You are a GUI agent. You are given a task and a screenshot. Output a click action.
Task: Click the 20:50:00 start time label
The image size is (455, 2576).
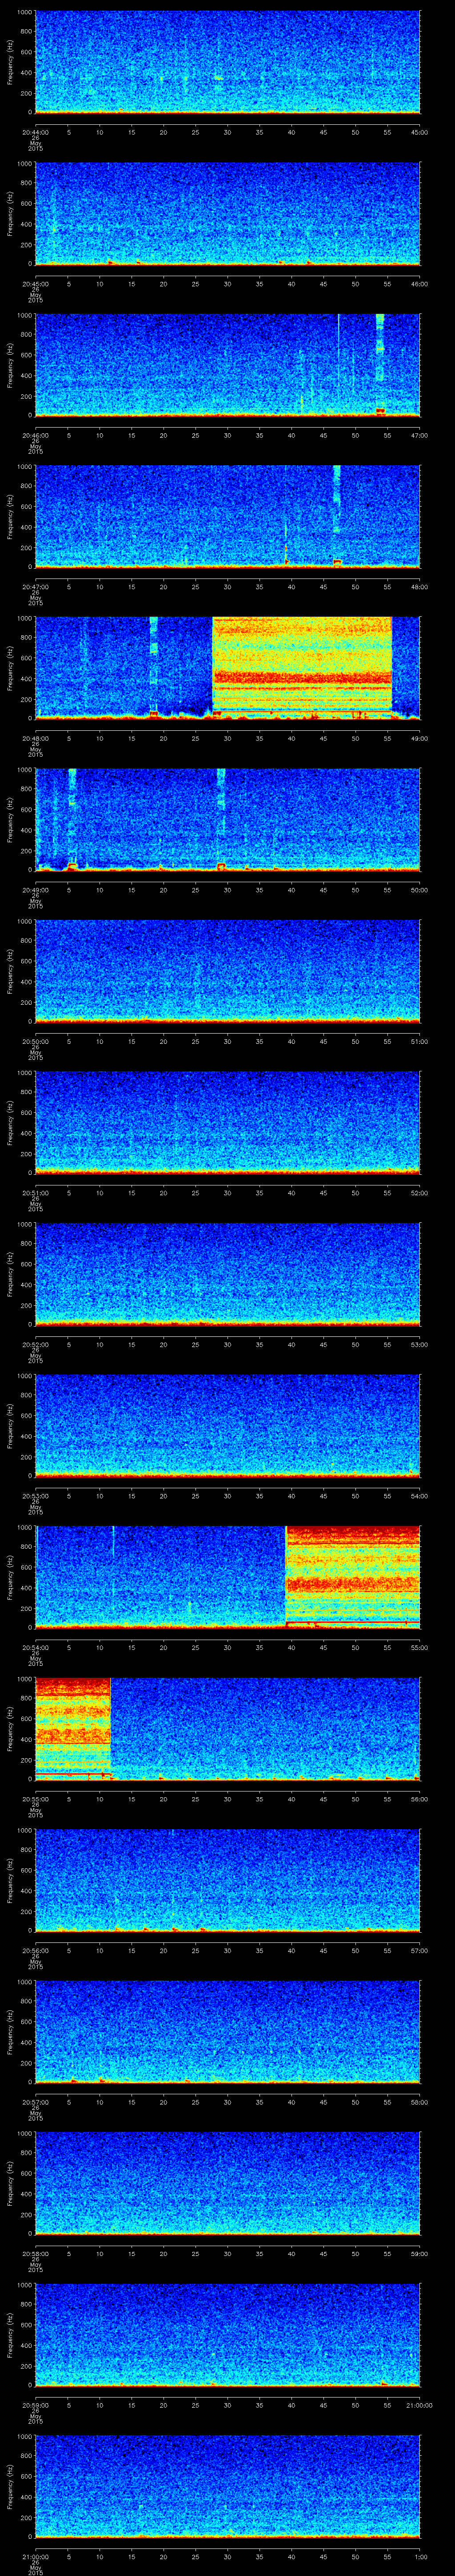point(35,1041)
